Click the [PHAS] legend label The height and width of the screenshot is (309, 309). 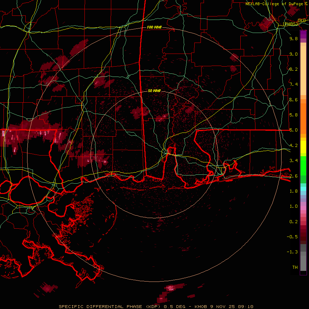(290, 24)
